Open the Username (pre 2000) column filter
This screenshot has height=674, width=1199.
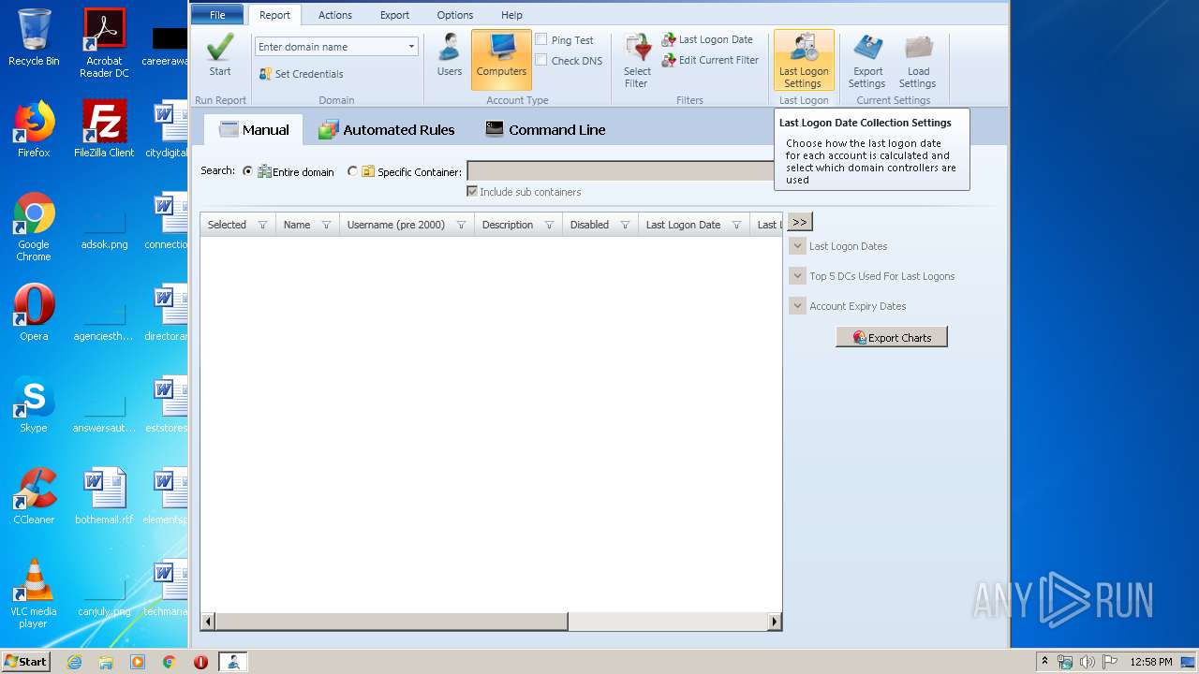461,225
